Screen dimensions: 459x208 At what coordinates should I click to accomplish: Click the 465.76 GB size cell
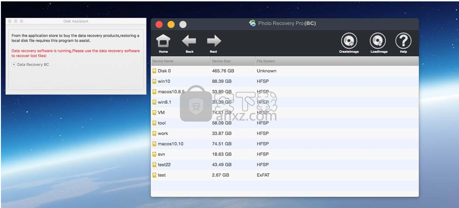click(223, 71)
